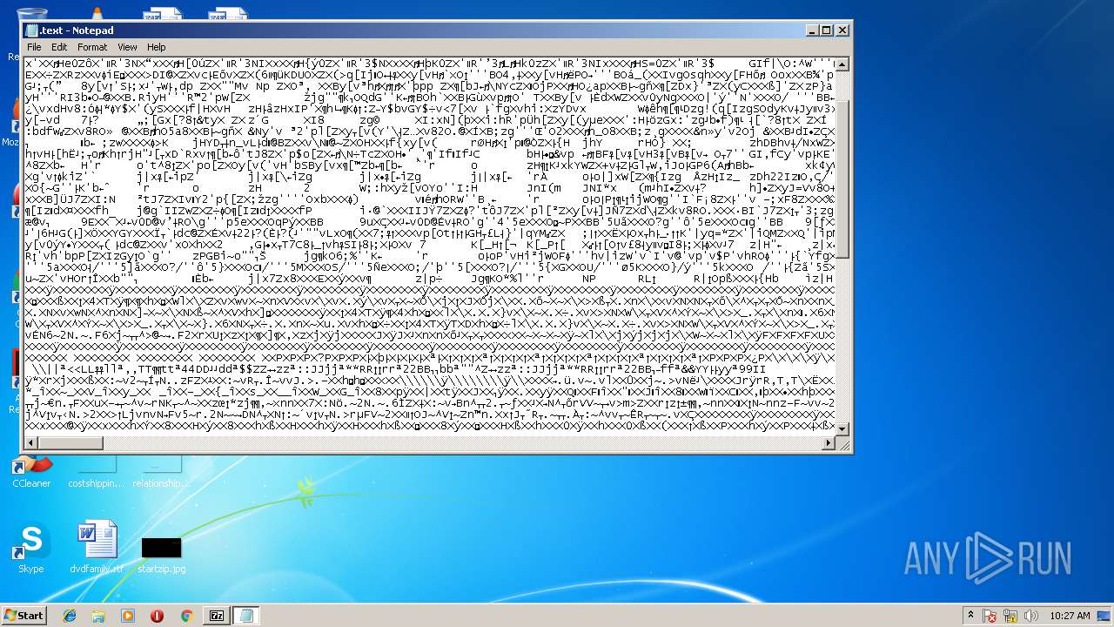The image size is (1114, 627).
Task: Click the vertical scrollbar thumb
Action: [842, 179]
